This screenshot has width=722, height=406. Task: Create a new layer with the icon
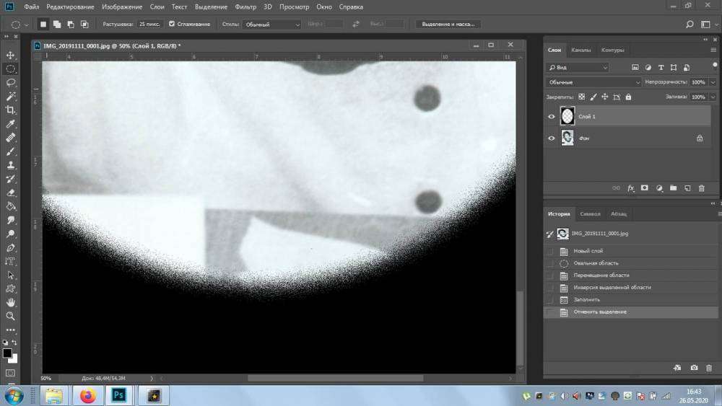(687, 188)
